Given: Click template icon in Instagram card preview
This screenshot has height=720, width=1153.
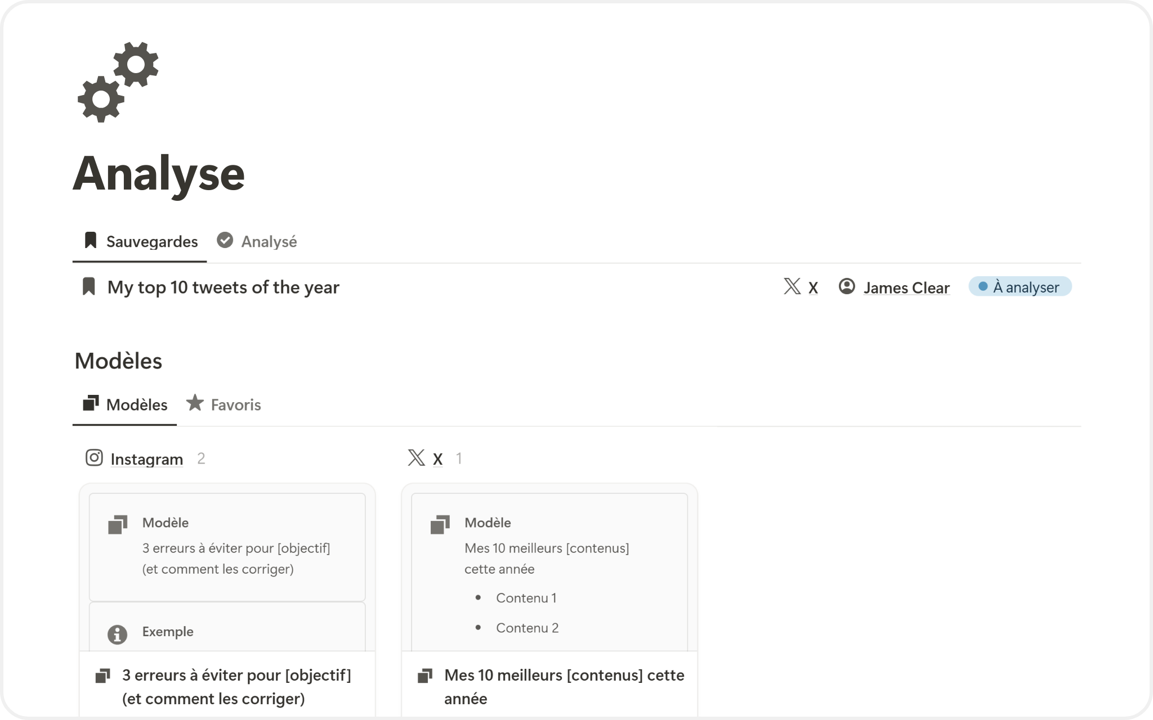Looking at the screenshot, I should click(118, 525).
